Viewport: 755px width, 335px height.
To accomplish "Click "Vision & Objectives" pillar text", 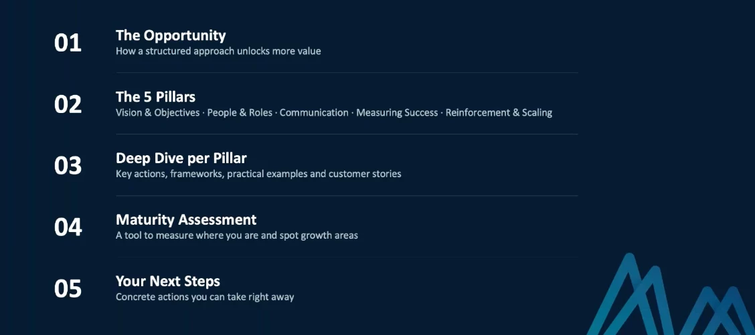I will click(157, 113).
